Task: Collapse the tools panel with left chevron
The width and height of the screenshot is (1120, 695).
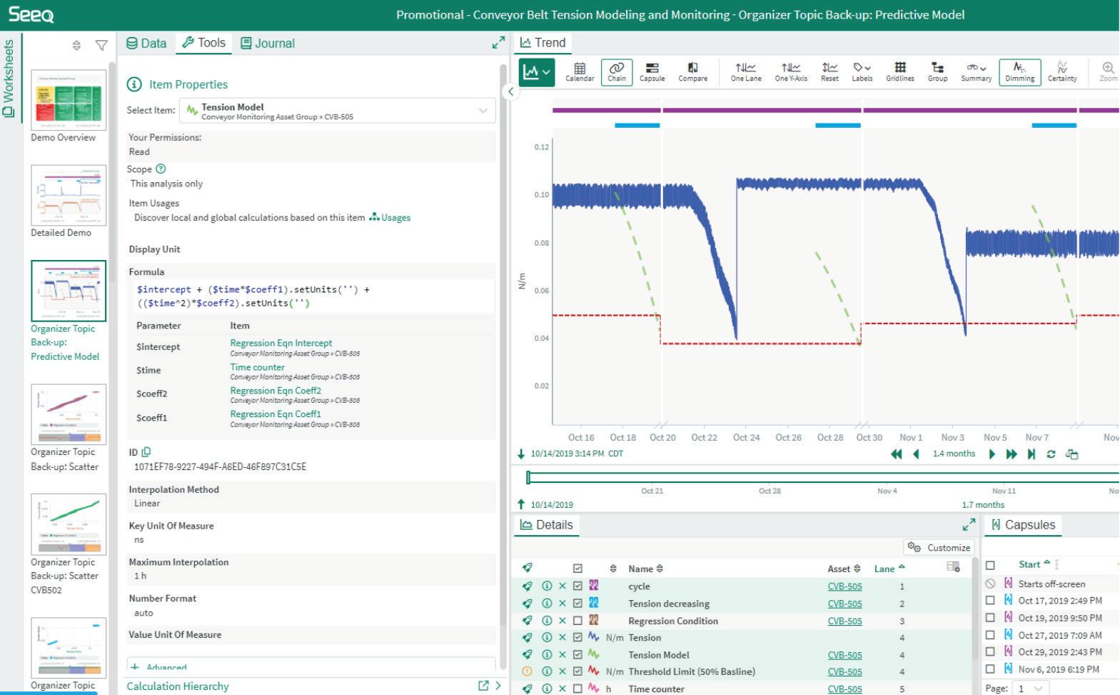Action: pyautogui.click(x=511, y=91)
